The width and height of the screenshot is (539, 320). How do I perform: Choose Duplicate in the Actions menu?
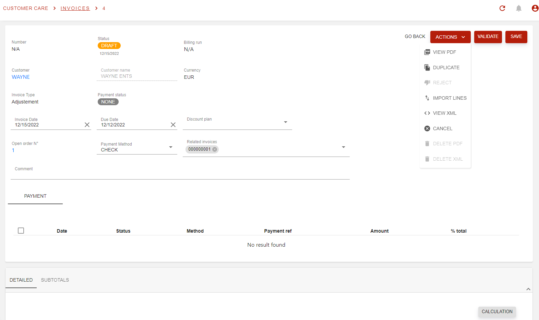(446, 67)
